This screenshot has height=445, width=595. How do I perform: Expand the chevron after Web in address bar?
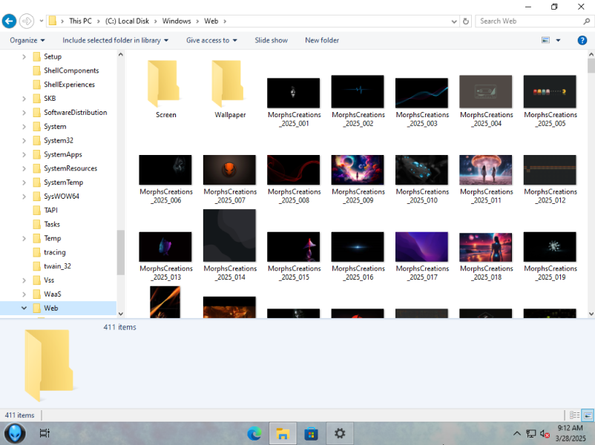pyautogui.click(x=225, y=22)
